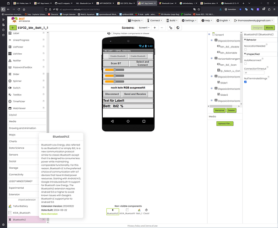
Task: Open the Build dropdown menu
Action: pyautogui.click(x=172, y=21)
